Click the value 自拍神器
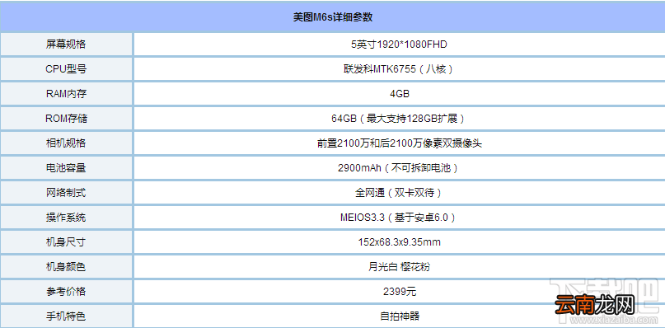Image resolution: width=665 pixels, height=328 pixels. tap(399, 316)
